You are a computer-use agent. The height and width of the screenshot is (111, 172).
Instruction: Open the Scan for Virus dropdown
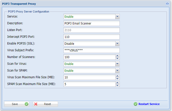(117, 64)
